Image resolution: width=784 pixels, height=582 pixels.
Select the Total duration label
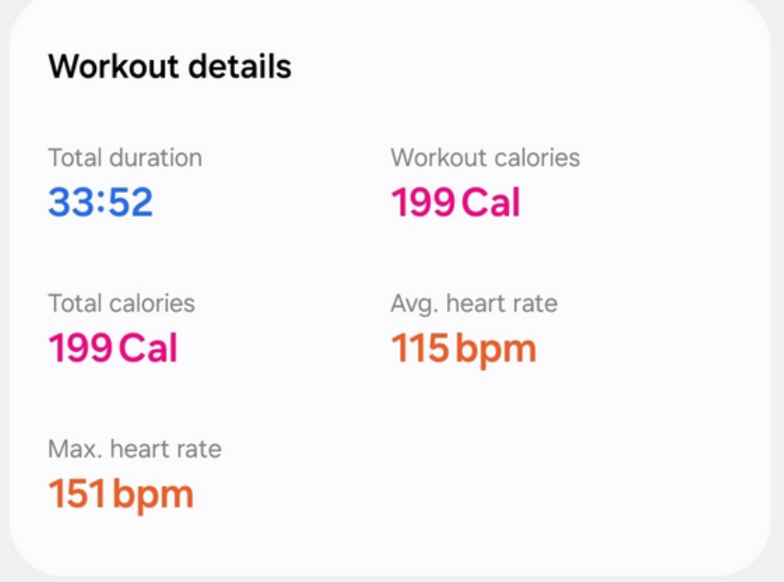(125, 158)
